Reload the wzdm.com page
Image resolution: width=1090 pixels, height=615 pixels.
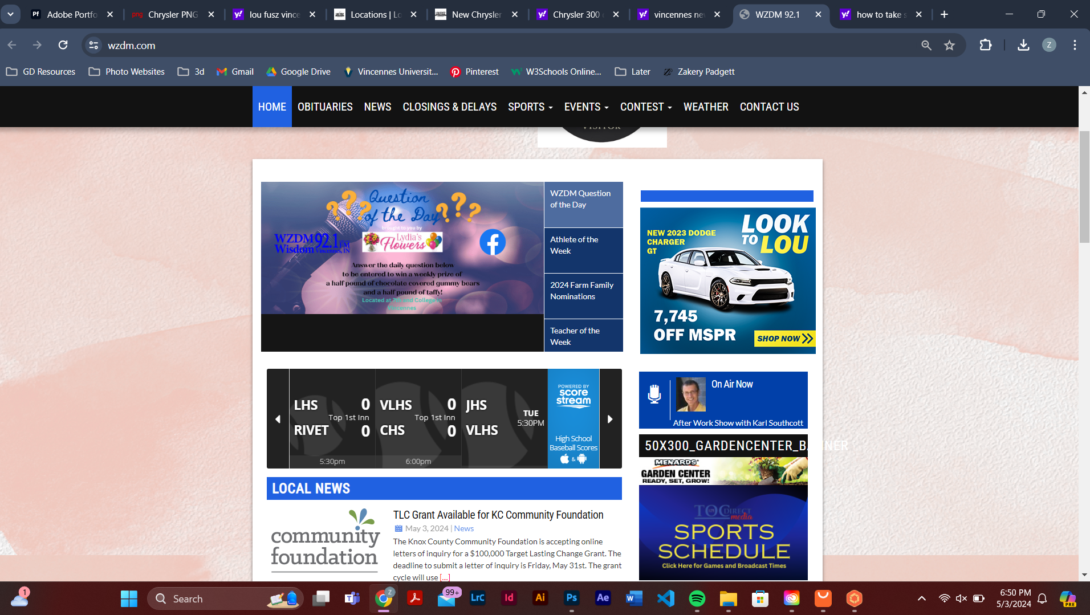coord(63,45)
